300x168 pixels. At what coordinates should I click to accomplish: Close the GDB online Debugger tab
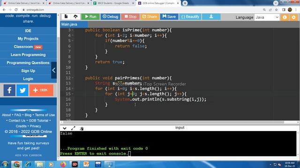[178, 3]
